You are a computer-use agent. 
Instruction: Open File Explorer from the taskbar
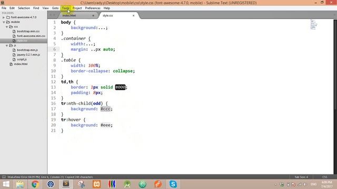click(x=20, y=184)
